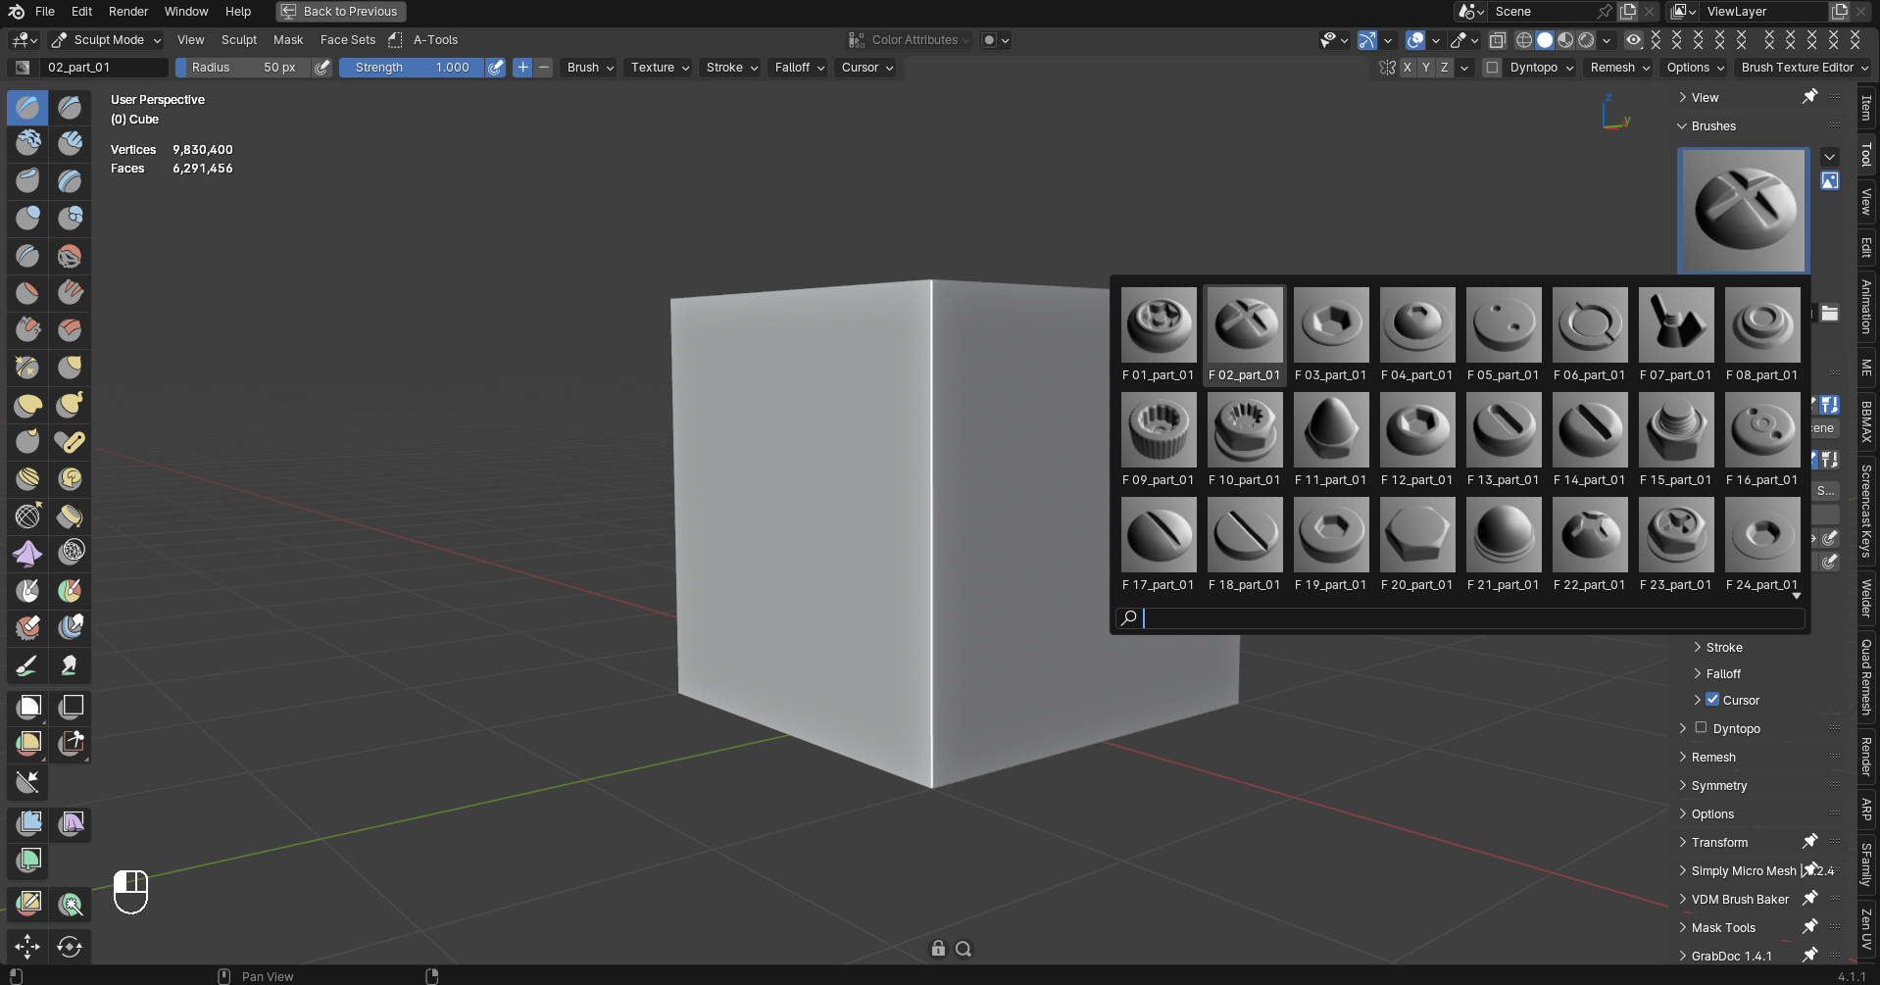This screenshot has width=1880, height=985.
Task: Enable the Dyntopo checkbox in the sidebar
Action: [x=1703, y=728]
